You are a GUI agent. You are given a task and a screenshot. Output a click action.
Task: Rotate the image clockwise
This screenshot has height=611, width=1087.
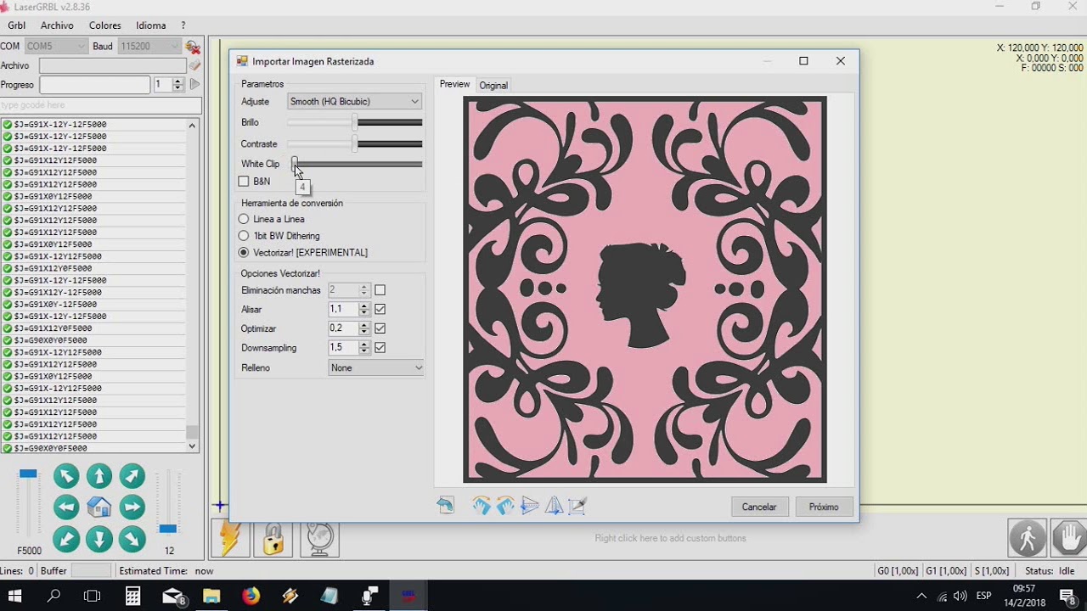pos(482,506)
